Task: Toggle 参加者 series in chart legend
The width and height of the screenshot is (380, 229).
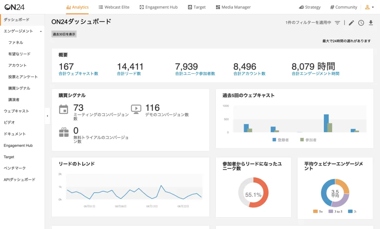Action: 308,140
